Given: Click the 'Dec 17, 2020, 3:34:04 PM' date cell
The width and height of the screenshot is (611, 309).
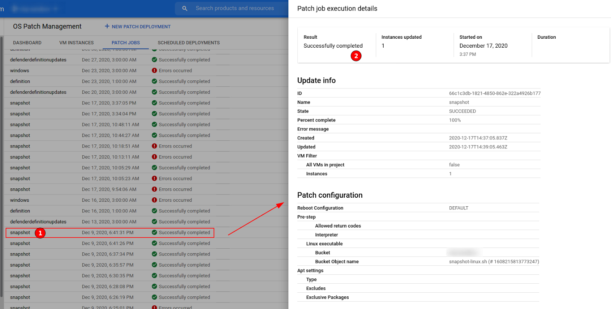Looking at the screenshot, I should pyautogui.click(x=109, y=114).
